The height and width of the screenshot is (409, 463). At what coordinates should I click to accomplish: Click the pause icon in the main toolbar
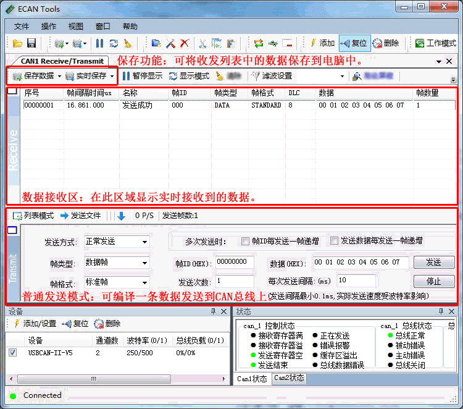(x=99, y=43)
